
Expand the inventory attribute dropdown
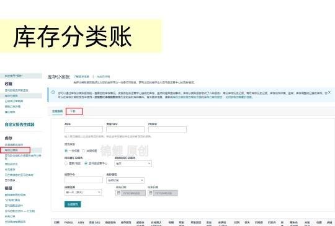click(x=125, y=180)
